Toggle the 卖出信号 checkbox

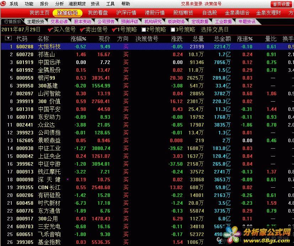(x=82, y=30)
